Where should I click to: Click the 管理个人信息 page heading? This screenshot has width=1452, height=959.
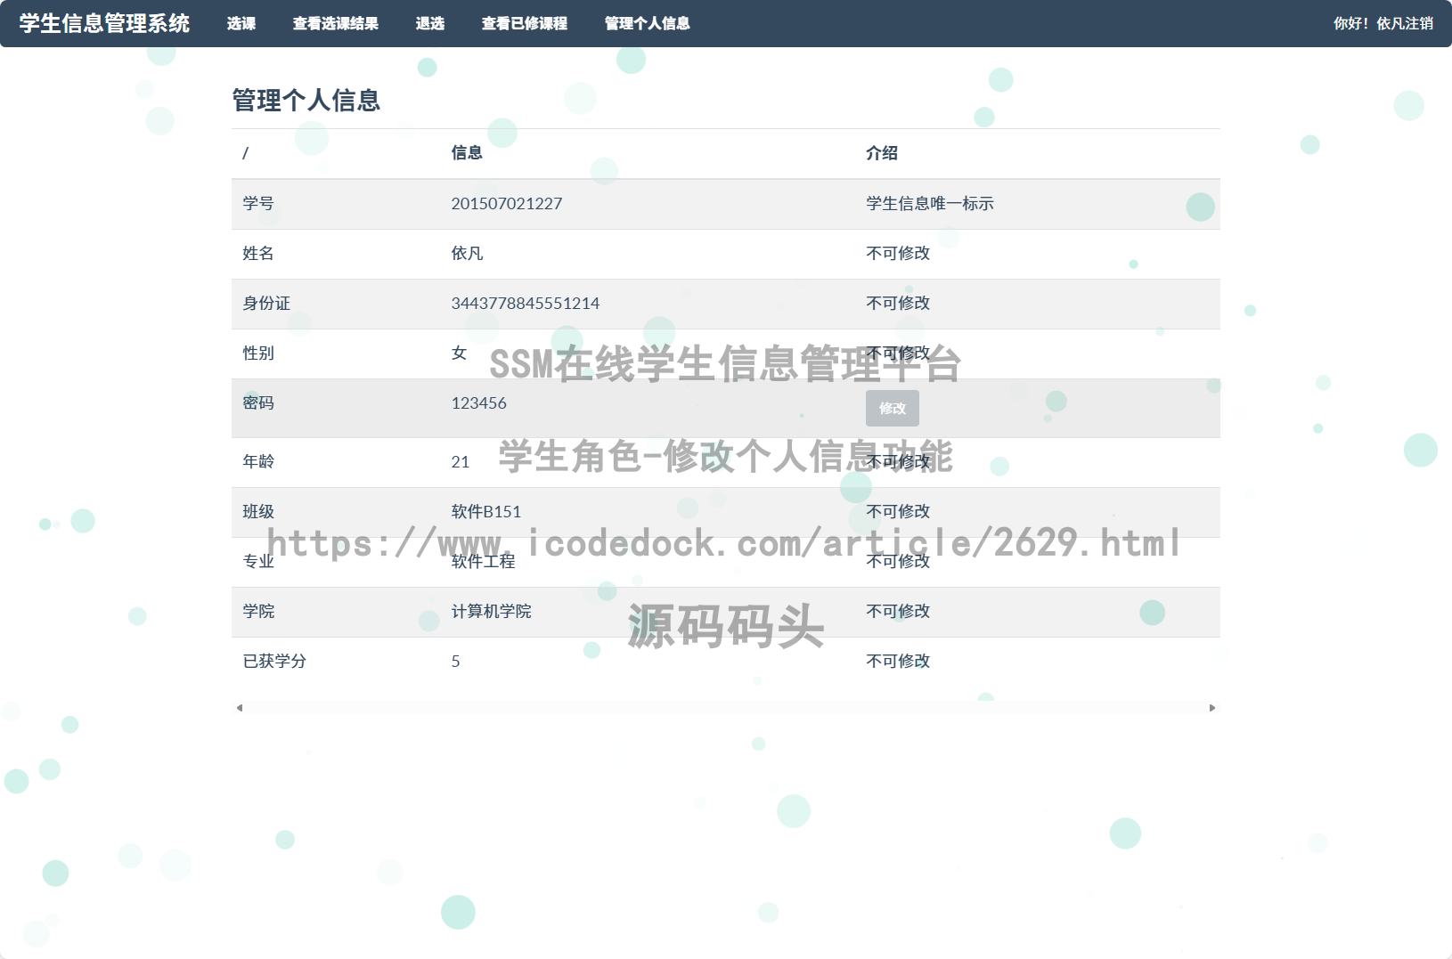coord(306,101)
